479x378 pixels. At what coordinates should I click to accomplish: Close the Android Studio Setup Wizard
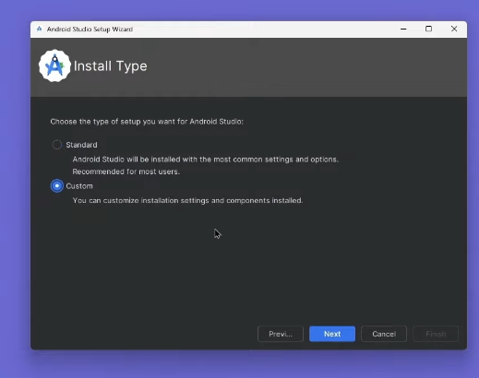click(454, 29)
